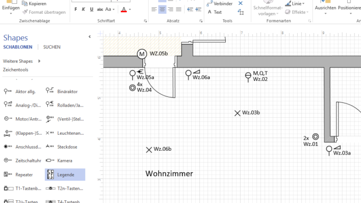The height and width of the screenshot is (203, 361).
Task: Select the Rolladen/Ja... shape
Action: click(x=64, y=105)
